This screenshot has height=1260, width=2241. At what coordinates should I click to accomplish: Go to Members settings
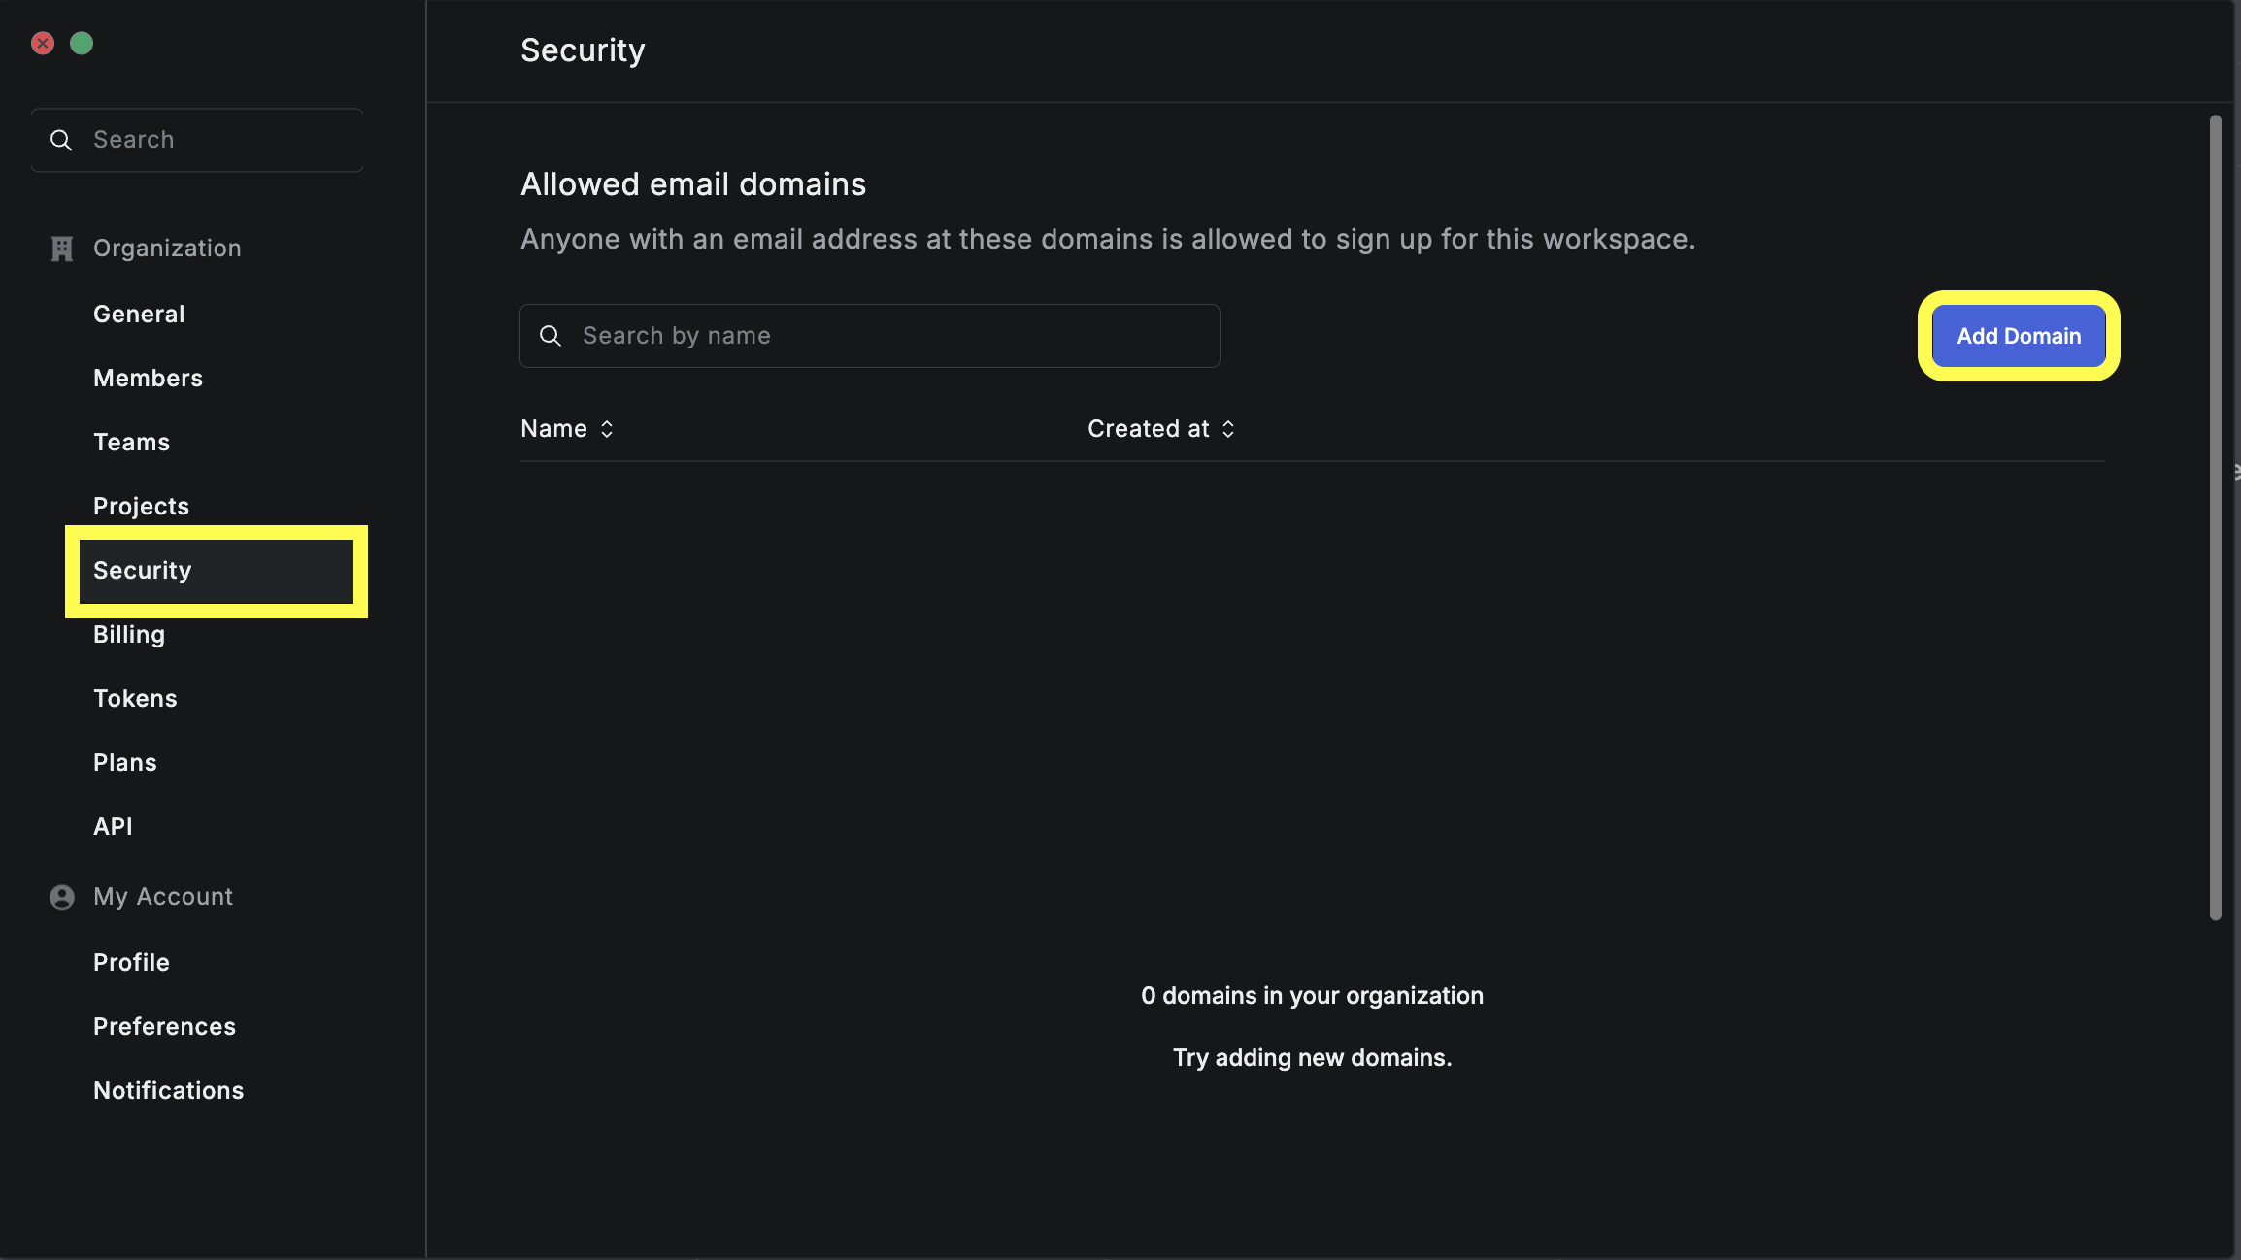(148, 379)
